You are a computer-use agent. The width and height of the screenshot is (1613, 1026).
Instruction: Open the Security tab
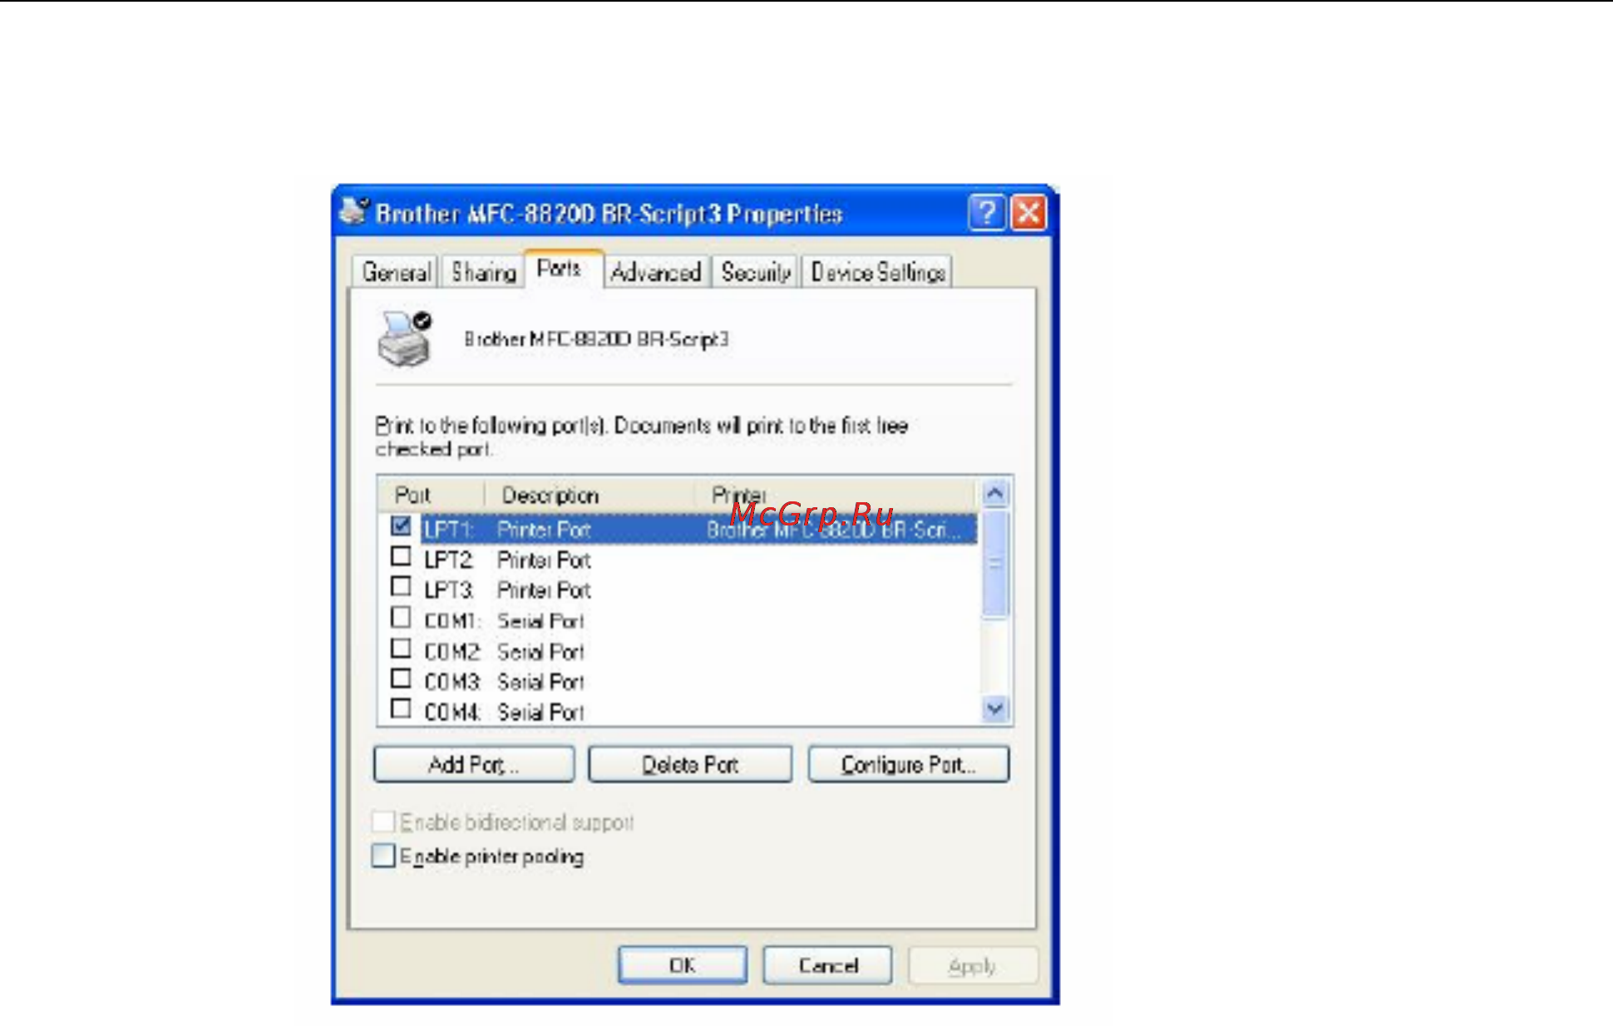[x=755, y=272]
